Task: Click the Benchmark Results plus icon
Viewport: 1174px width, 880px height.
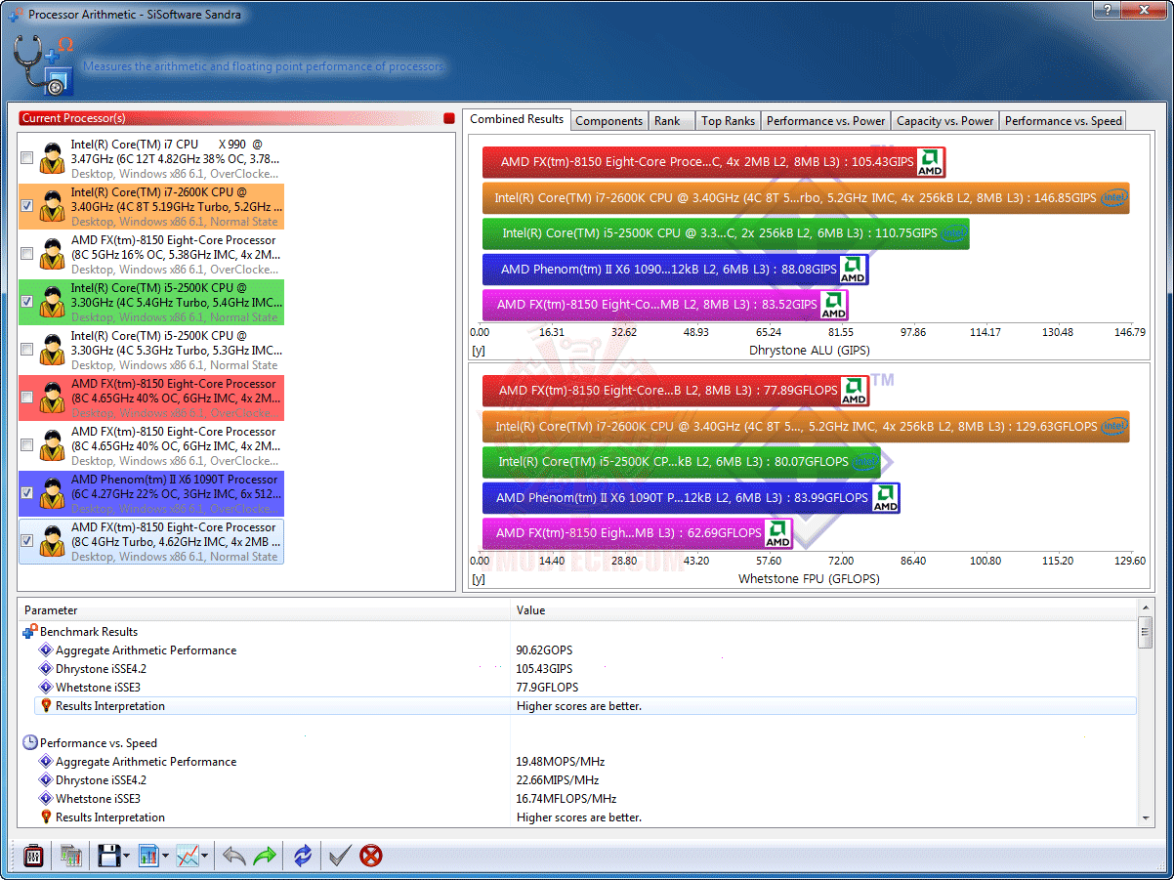Action: pyautogui.click(x=29, y=631)
